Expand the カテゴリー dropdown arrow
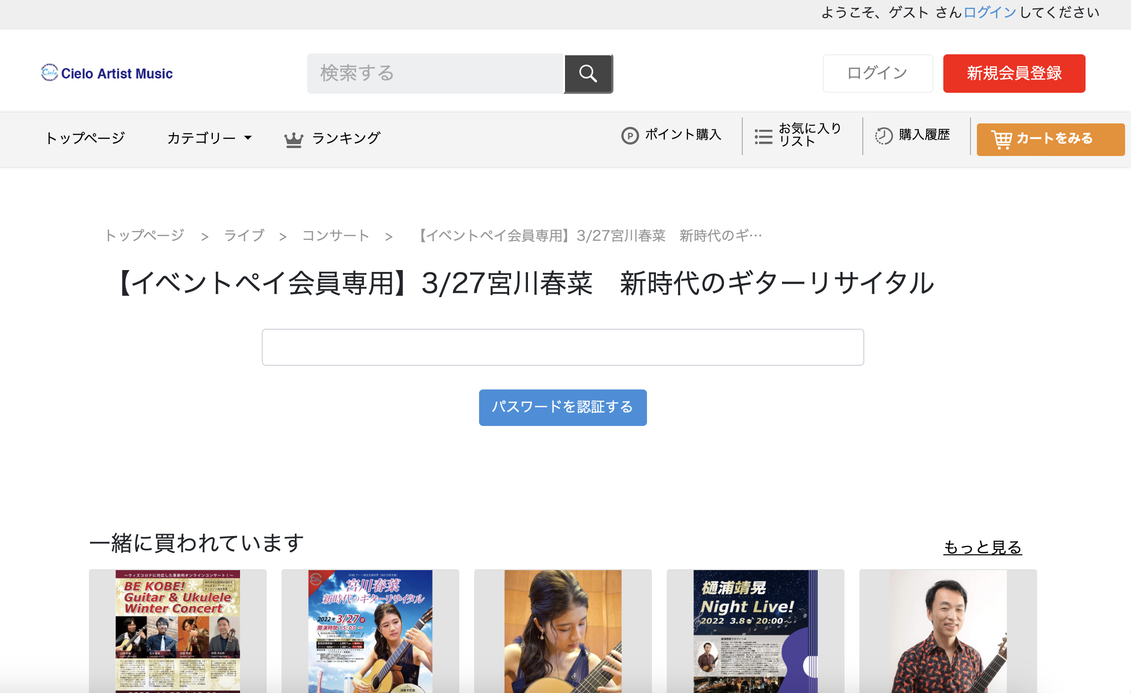 [248, 138]
